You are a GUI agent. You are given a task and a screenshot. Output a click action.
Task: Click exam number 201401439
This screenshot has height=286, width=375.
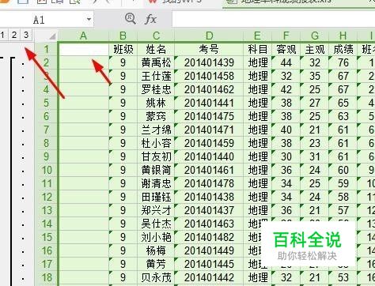click(x=209, y=62)
